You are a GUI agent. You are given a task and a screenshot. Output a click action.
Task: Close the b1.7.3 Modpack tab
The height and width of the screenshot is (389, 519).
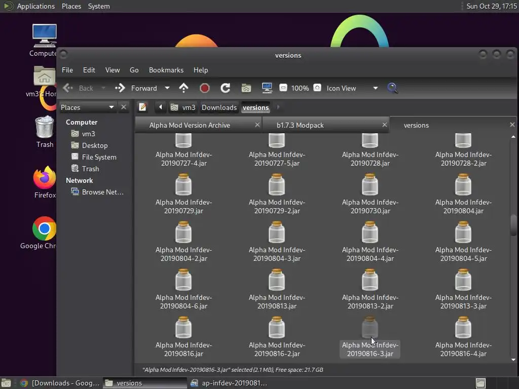coord(384,125)
